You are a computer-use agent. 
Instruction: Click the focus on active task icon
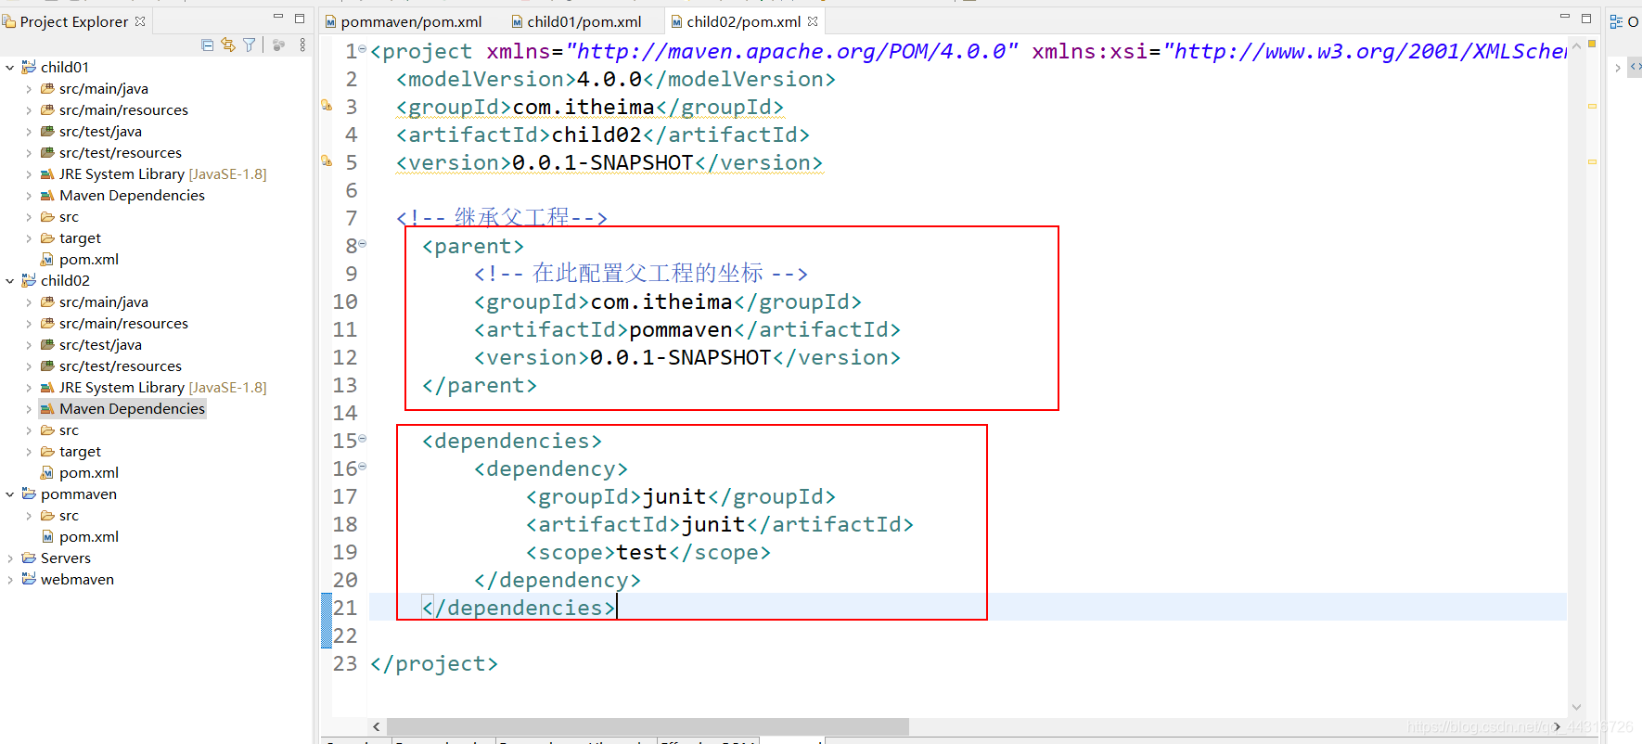coord(278,45)
